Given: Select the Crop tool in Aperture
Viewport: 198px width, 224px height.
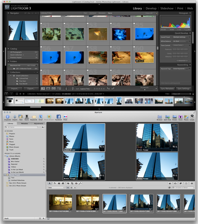Looking at the screenshot, I should coord(72,183).
